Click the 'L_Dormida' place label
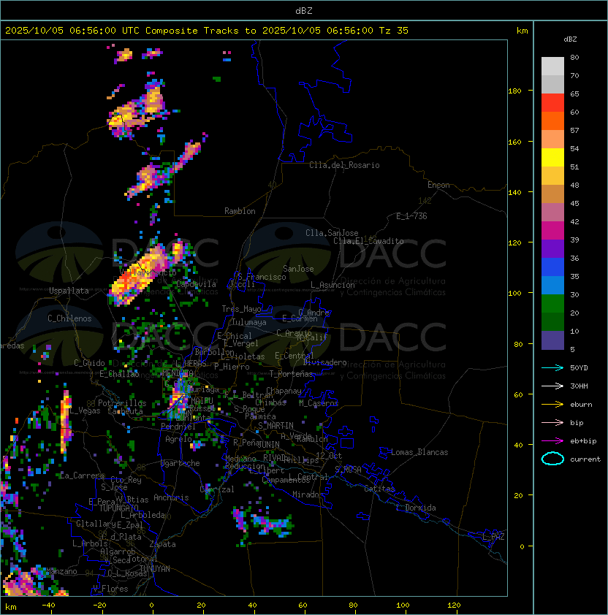The width and height of the screenshot is (608, 615). pyautogui.click(x=416, y=508)
